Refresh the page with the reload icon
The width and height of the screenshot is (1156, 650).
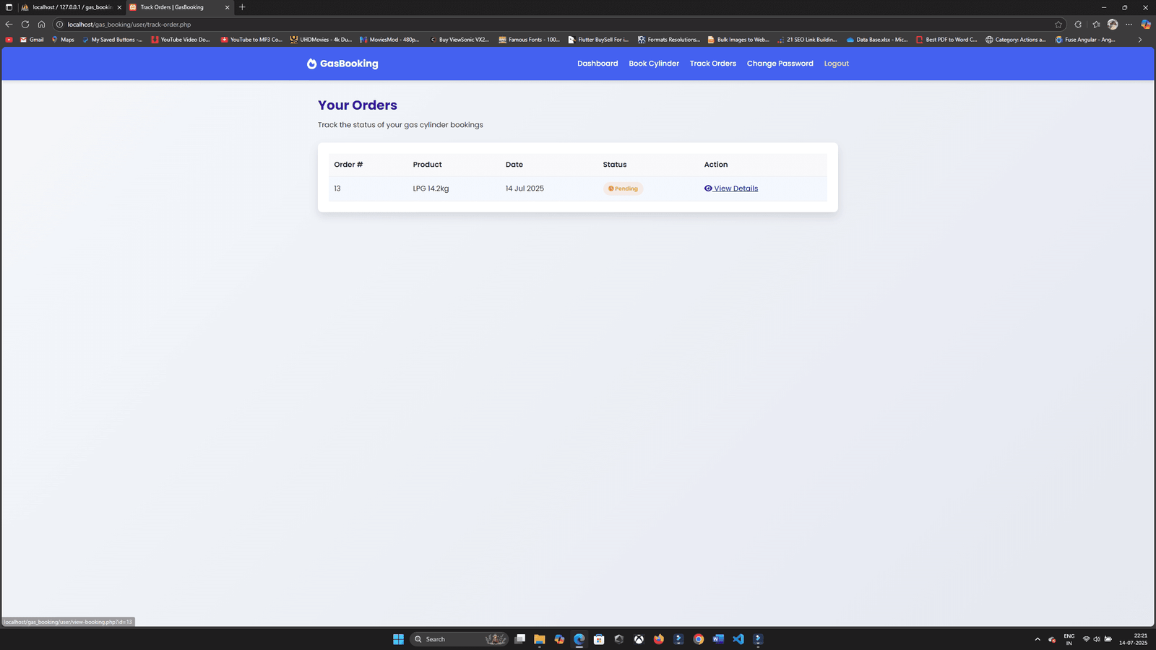click(x=25, y=25)
